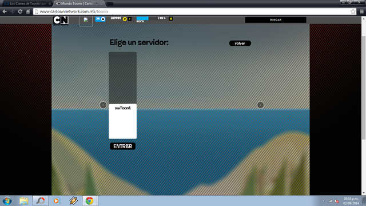366x206 pixels.
Task: Bookmark page with the star icon
Action: (353, 11)
